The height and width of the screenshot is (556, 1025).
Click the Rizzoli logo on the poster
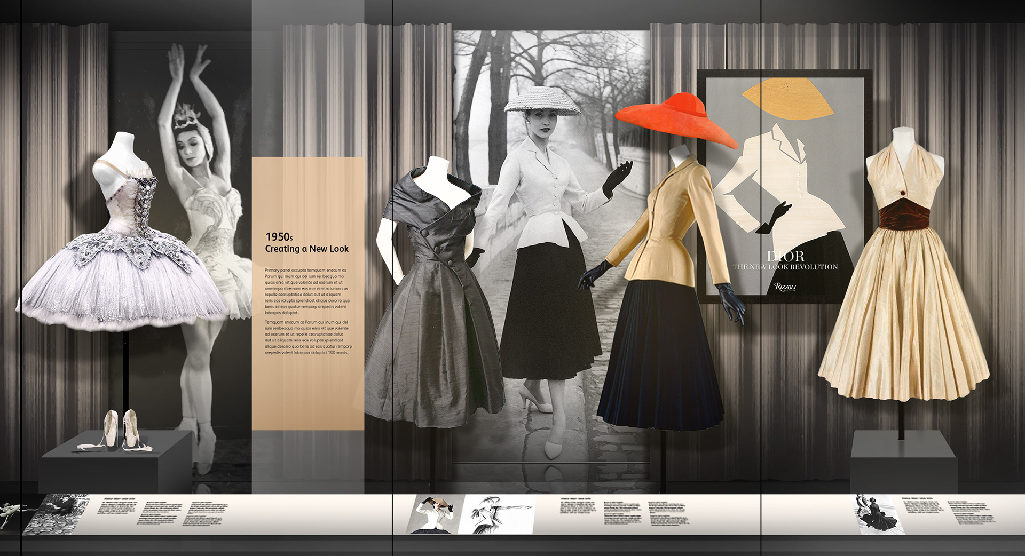(785, 287)
